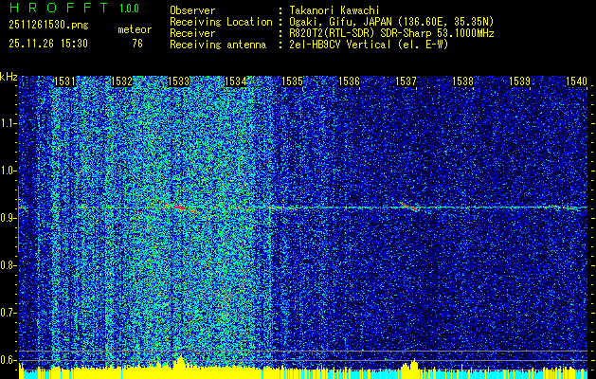Click the 1532 time marker
The width and height of the screenshot is (596, 379).
pyautogui.click(x=121, y=81)
